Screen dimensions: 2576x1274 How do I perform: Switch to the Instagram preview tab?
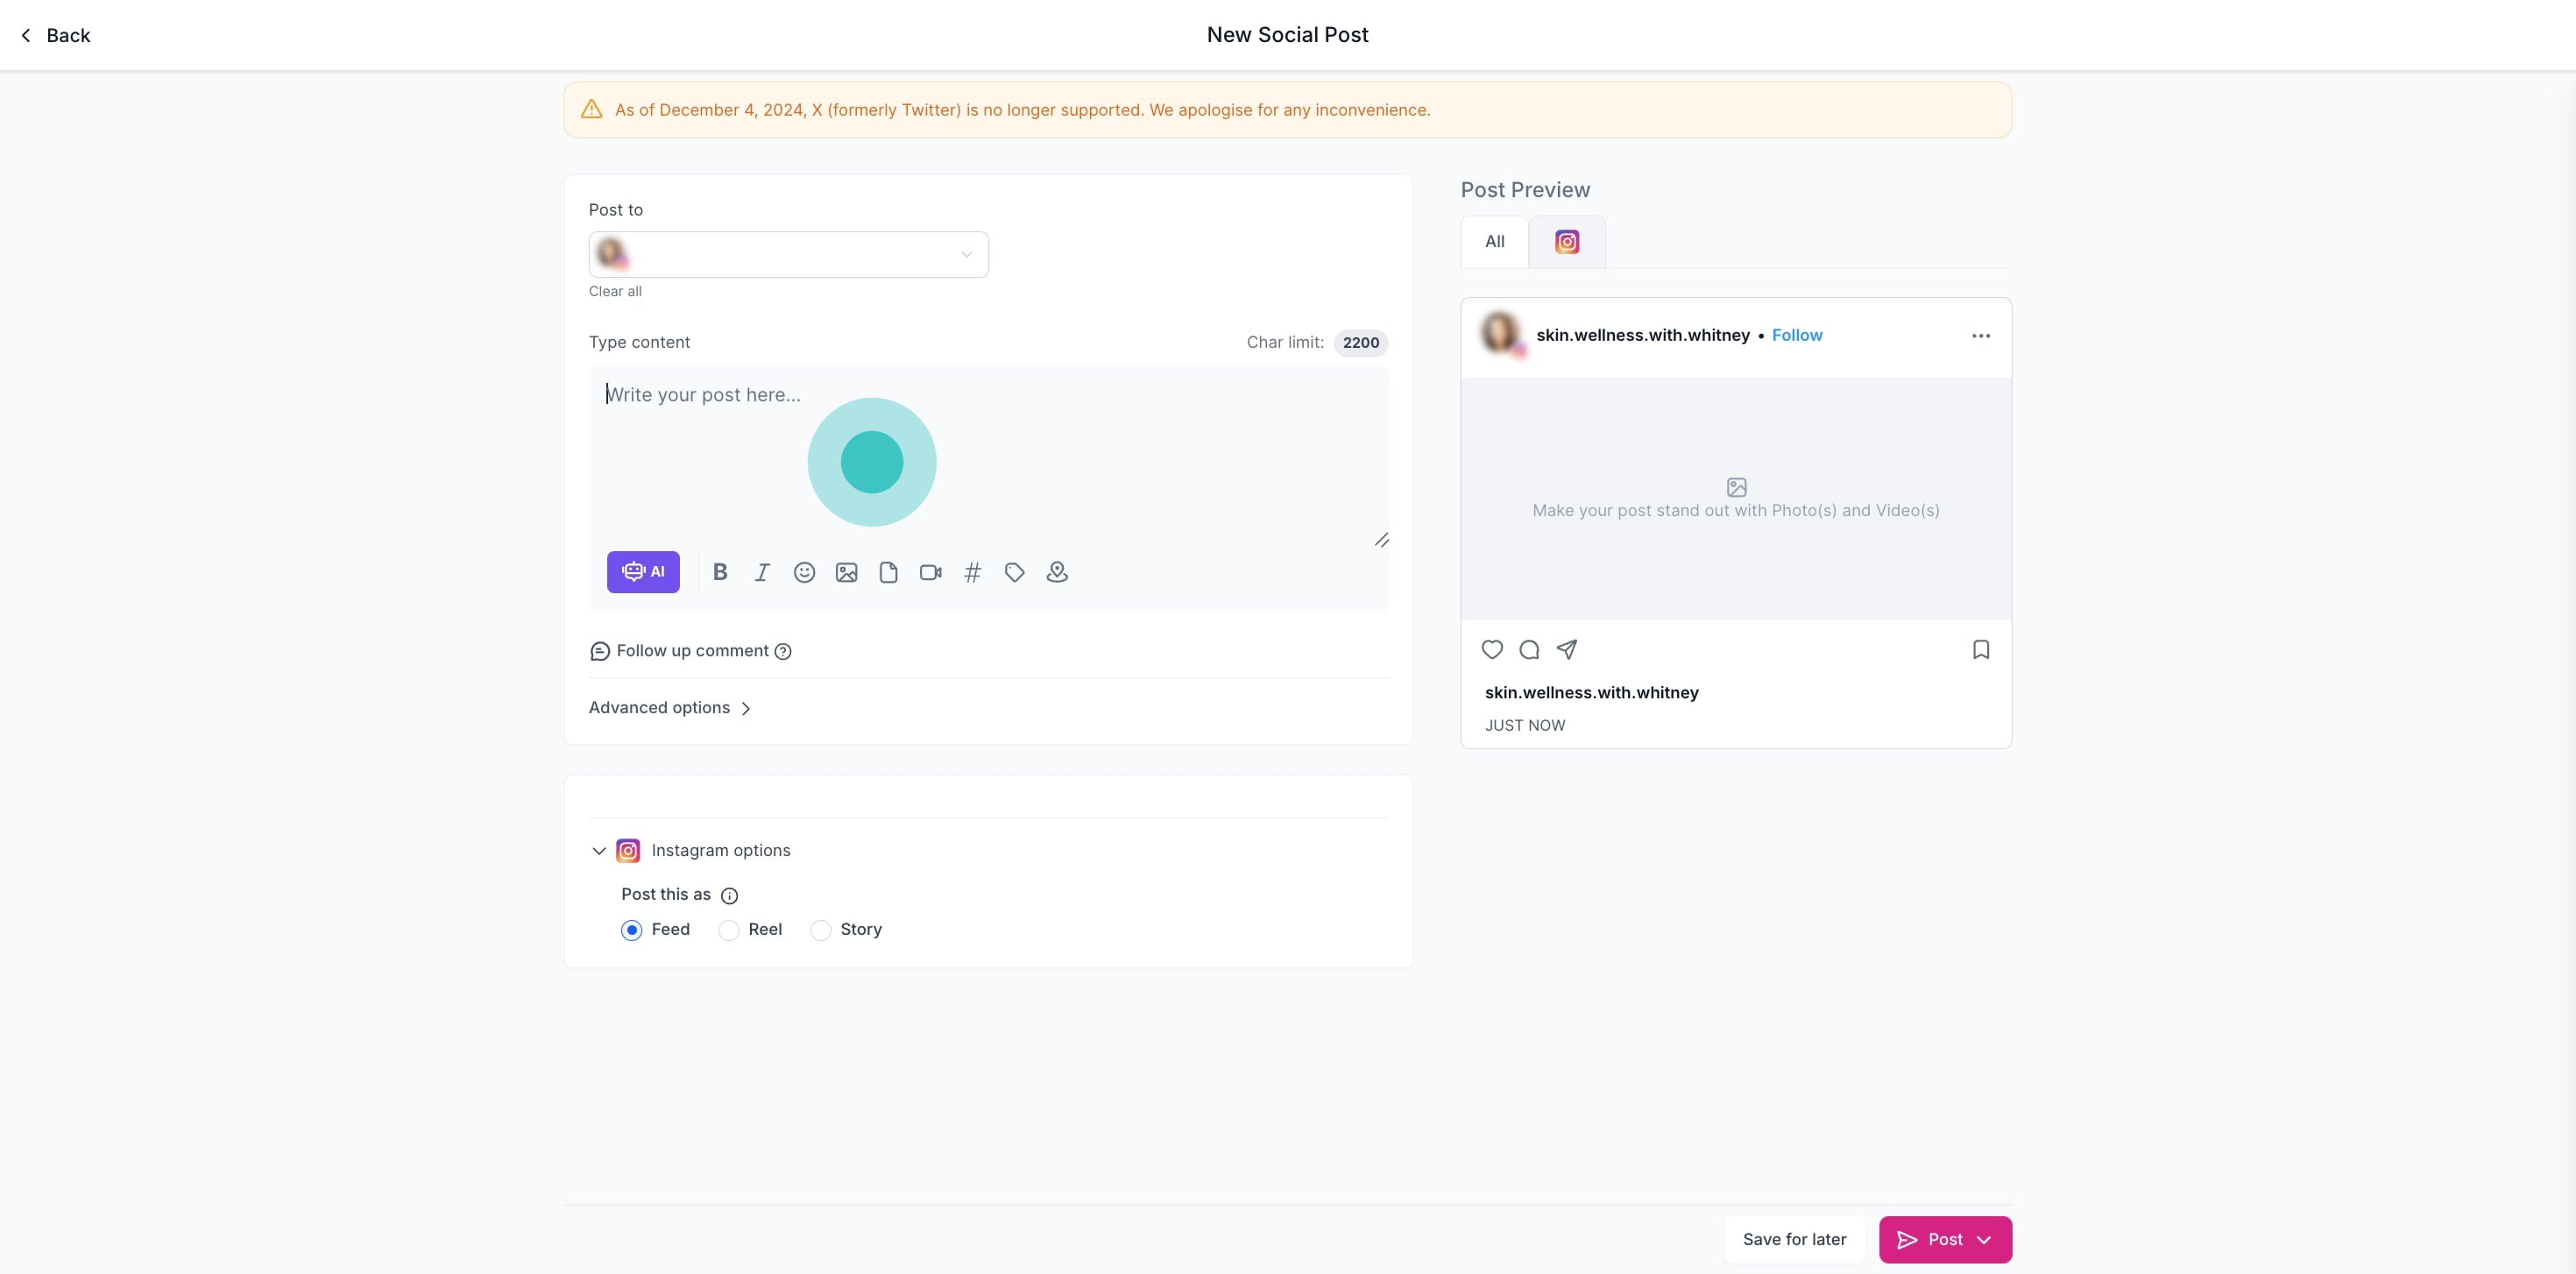[1566, 242]
